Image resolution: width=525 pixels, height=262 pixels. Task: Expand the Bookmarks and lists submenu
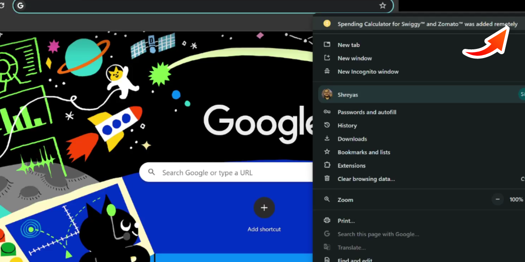click(364, 152)
